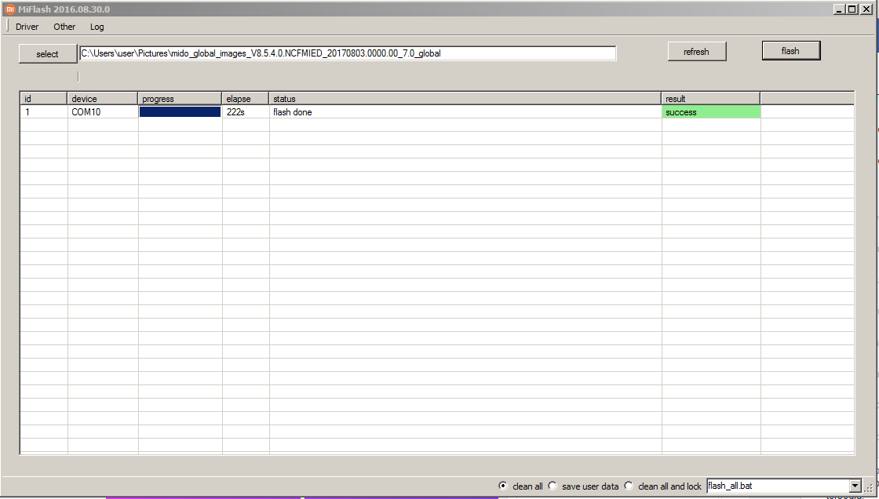Select the clean all option
Image resolution: width=879 pixels, height=499 pixels.
(503, 486)
